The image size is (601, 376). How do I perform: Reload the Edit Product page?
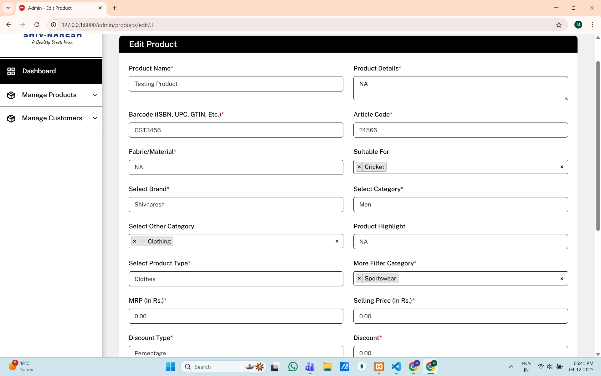tap(37, 25)
